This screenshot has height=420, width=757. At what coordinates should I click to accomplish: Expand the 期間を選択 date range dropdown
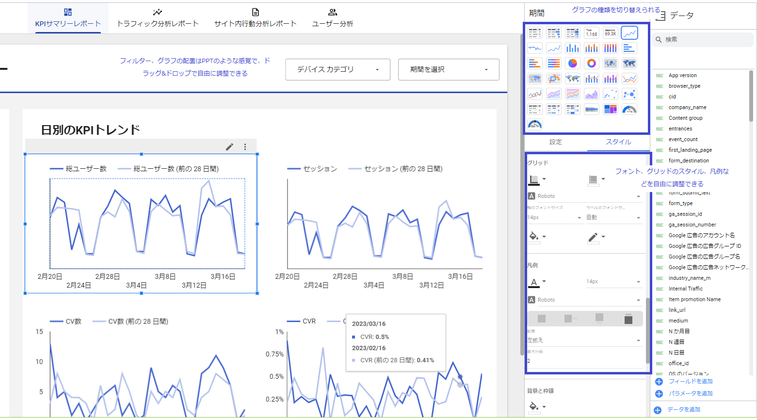click(449, 69)
